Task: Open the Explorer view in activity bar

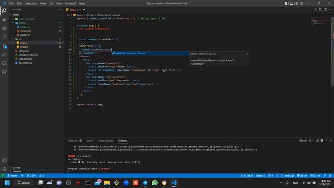Action: pos(4,11)
